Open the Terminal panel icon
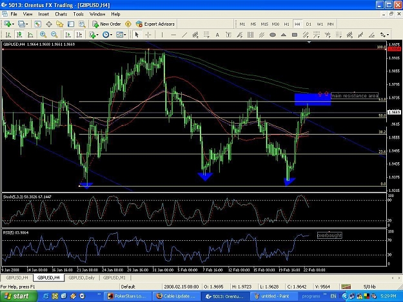 [71, 24]
